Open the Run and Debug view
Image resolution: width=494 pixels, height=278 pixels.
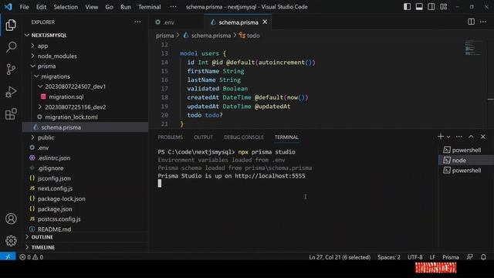[11, 92]
